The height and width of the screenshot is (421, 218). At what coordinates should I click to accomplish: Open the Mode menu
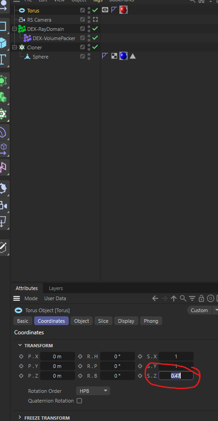tap(31, 298)
